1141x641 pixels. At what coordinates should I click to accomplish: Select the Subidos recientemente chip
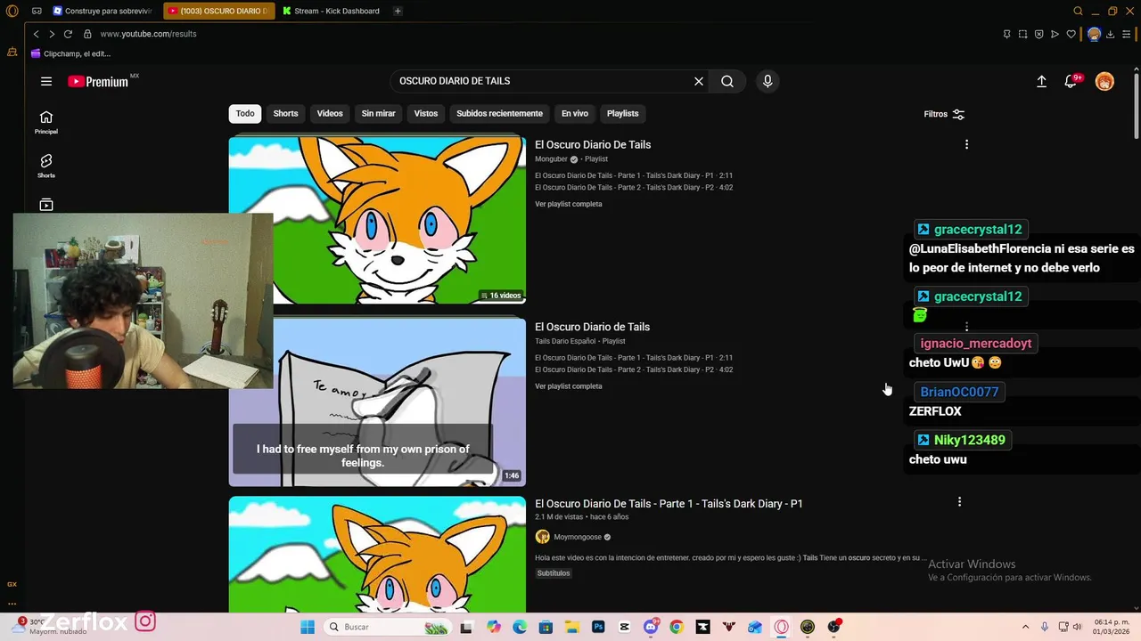pyautogui.click(x=499, y=113)
